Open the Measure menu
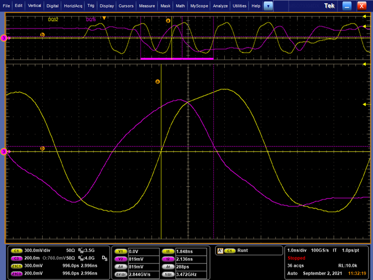 point(146,6)
